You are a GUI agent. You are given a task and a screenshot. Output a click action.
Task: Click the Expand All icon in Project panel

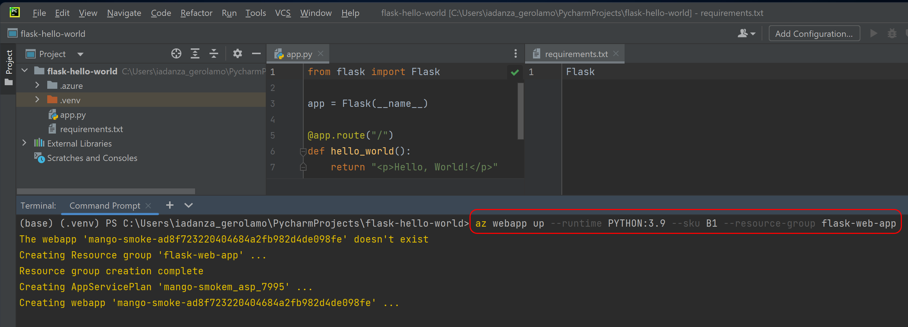tap(195, 54)
